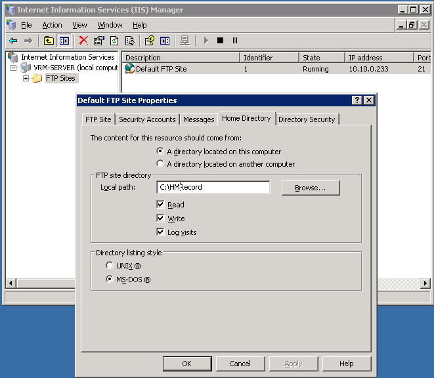434x378 pixels.
Task: Click the Stop item square icon
Action: click(x=221, y=41)
